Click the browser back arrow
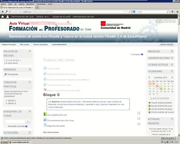 coord(3,12)
